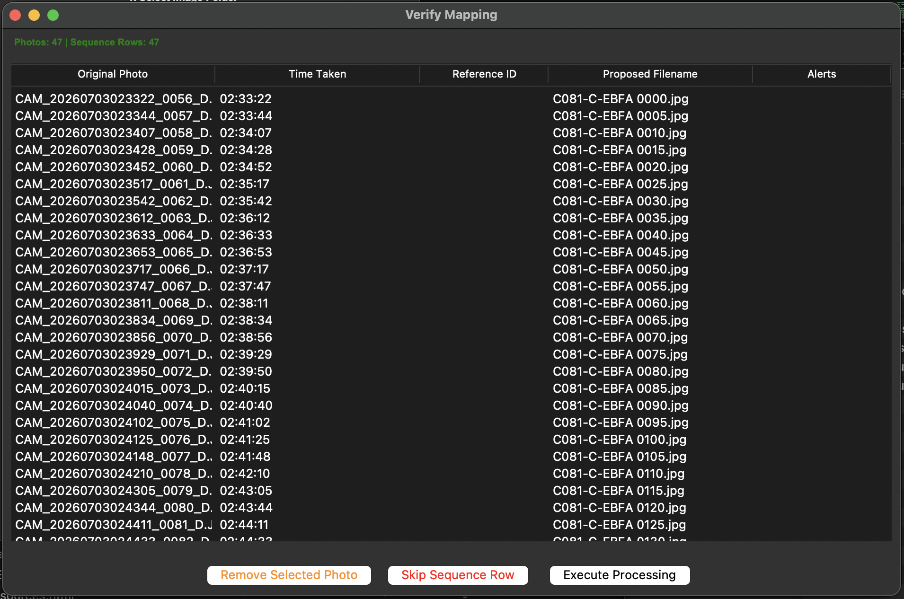Select C081-C-EBFA 0090.jpg proposed name
Image resolution: width=904 pixels, height=599 pixels.
620,405
